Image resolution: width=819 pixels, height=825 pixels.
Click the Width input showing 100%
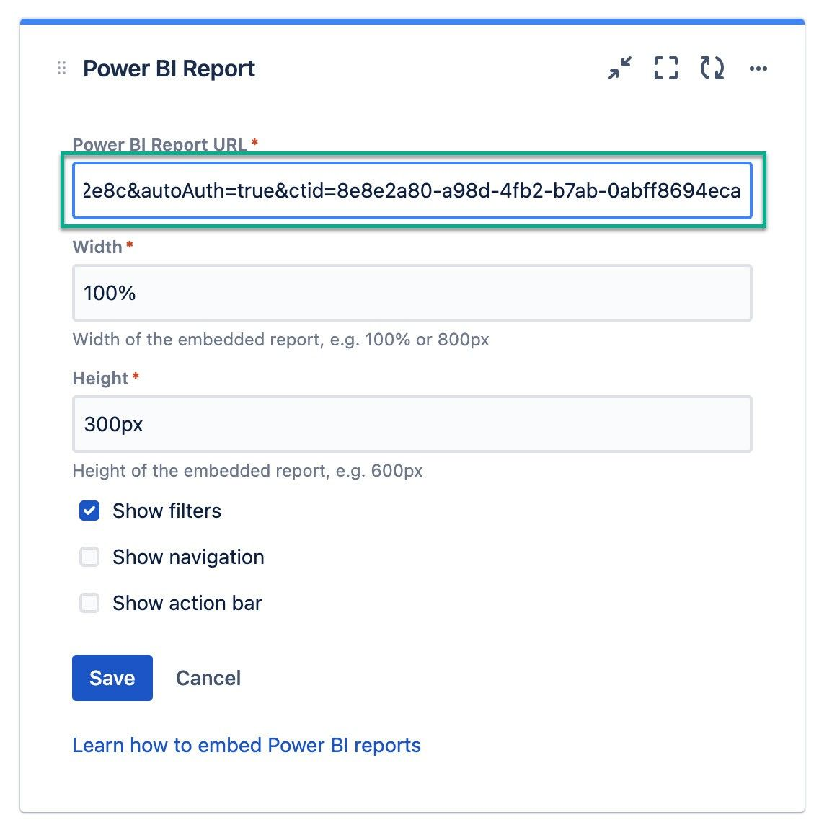click(x=411, y=293)
